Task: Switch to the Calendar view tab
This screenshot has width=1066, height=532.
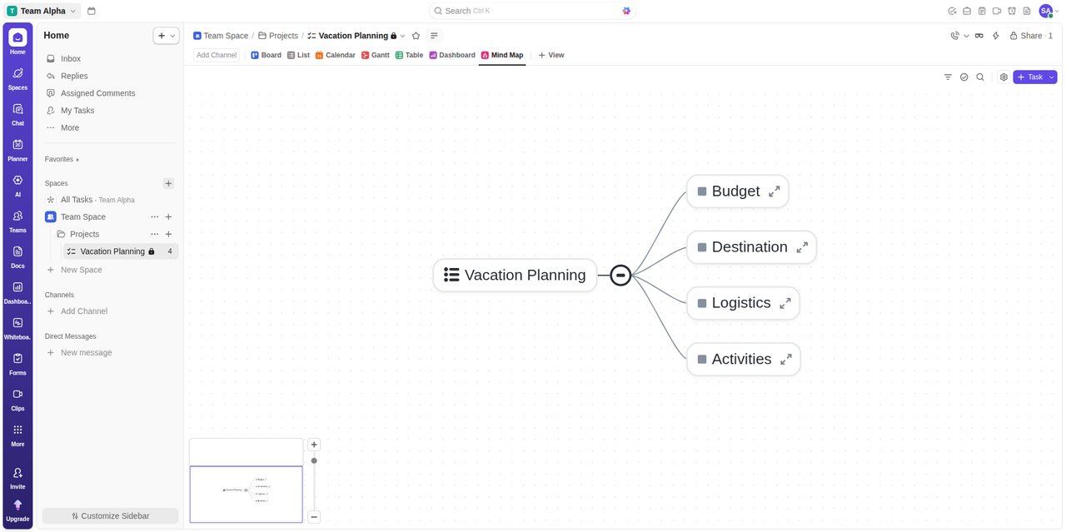Action: (335, 55)
